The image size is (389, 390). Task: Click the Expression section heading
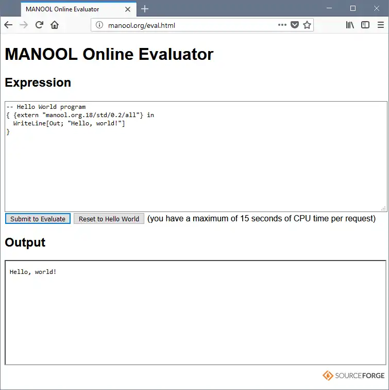pyautogui.click(x=38, y=83)
